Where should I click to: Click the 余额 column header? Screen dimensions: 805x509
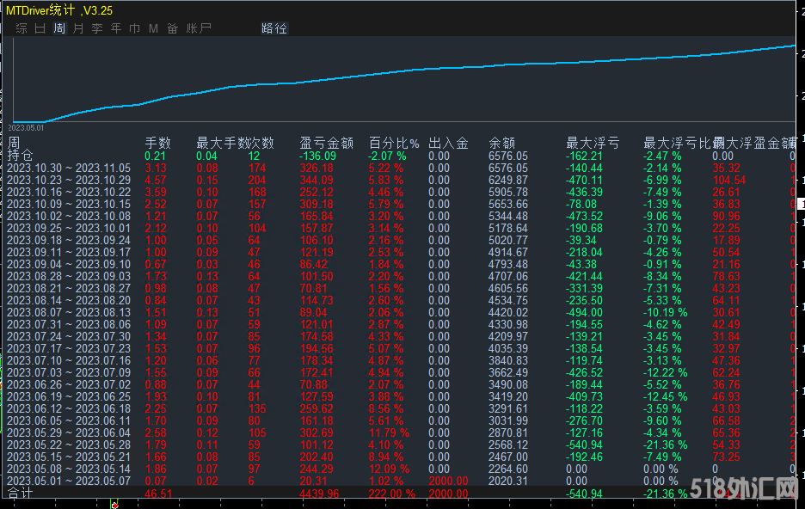tap(505, 143)
